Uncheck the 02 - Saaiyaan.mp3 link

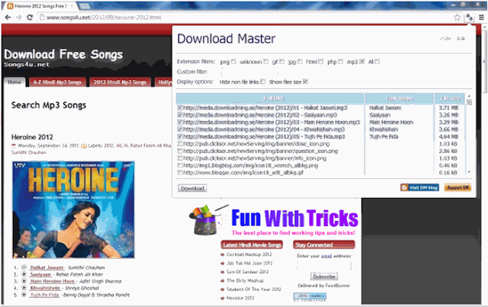click(180, 115)
